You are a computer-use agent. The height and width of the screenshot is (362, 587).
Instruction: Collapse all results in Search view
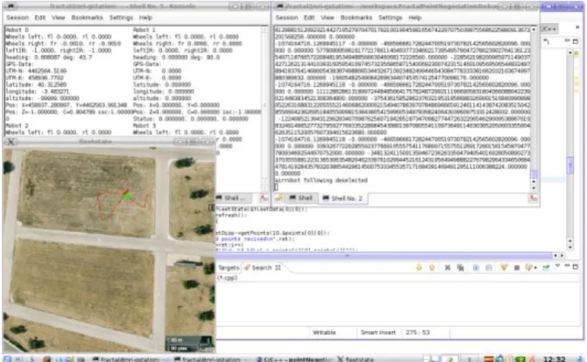pyautogui.click(x=489, y=268)
